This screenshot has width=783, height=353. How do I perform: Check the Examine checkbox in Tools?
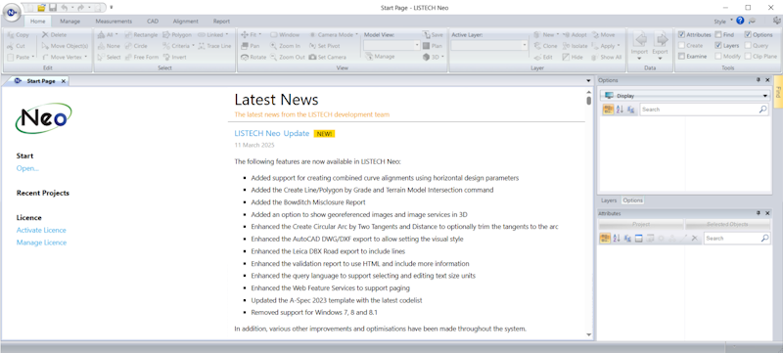click(681, 57)
